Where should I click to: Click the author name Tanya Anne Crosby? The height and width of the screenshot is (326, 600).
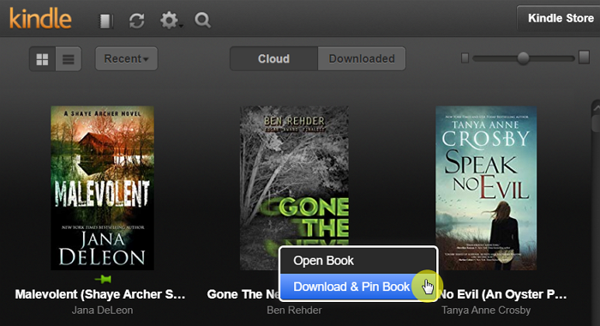click(x=486, y=310)
